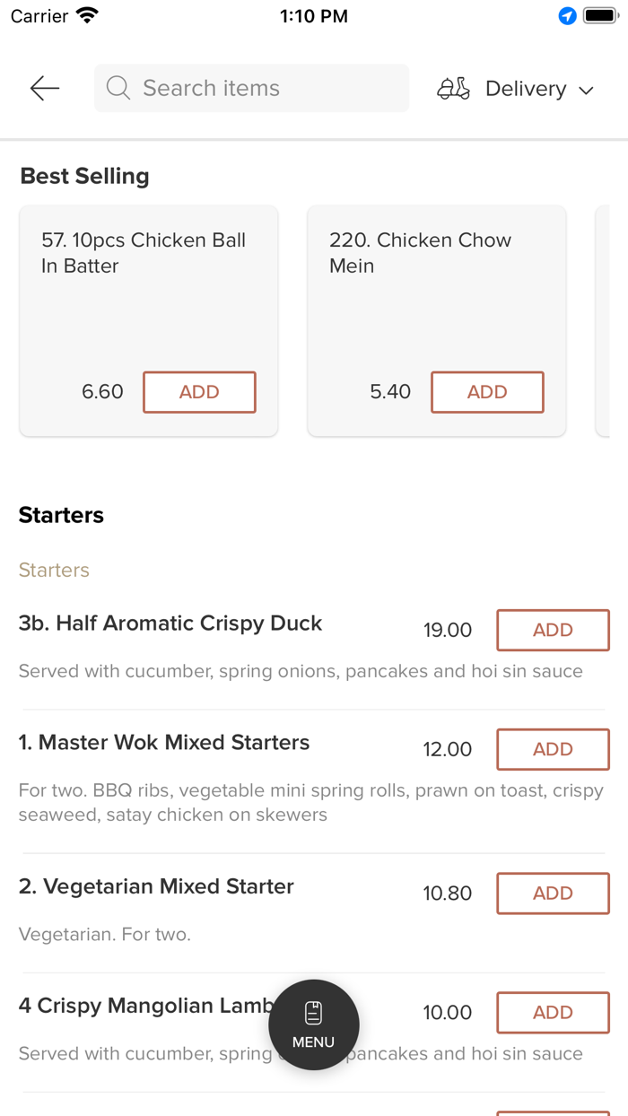Open the Delivery order type selector
The image size is (628, 1116).
525,89
